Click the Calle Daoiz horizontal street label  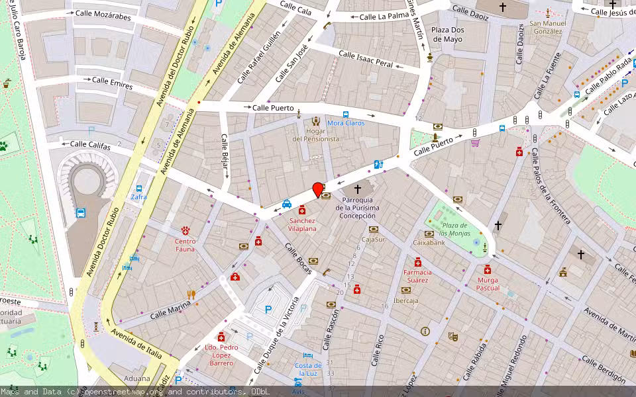470,13
